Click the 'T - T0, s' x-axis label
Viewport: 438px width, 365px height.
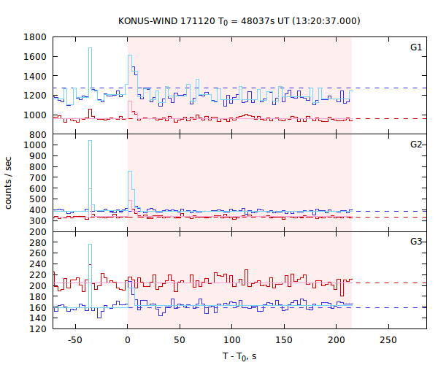pyautogui.click(x=239, y=356)
